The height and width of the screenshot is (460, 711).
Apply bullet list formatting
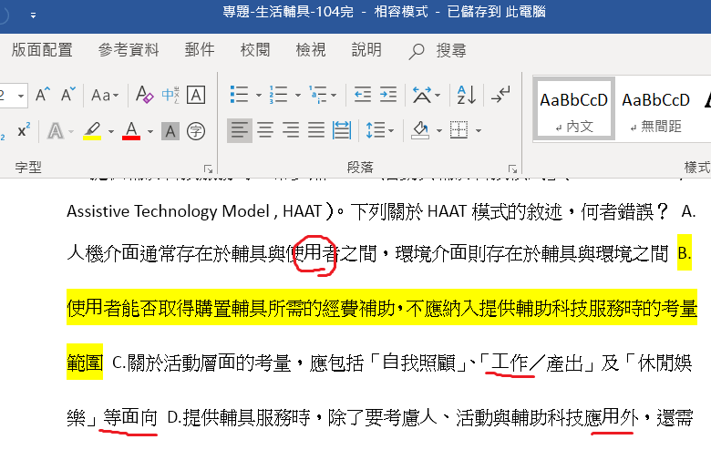[239, 95]
